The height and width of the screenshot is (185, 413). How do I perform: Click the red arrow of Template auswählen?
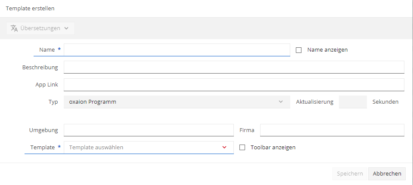pos(224,148)
